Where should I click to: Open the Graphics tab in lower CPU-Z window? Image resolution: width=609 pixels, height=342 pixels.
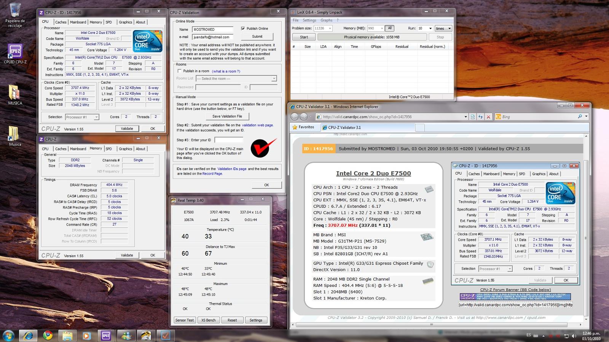click(125, 149)
